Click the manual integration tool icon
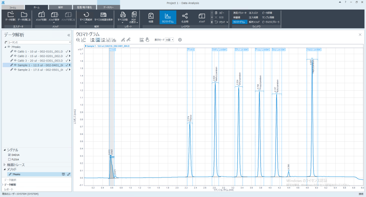Image resolution: width=366 pixels, height=197 pixels. point(142,40)
